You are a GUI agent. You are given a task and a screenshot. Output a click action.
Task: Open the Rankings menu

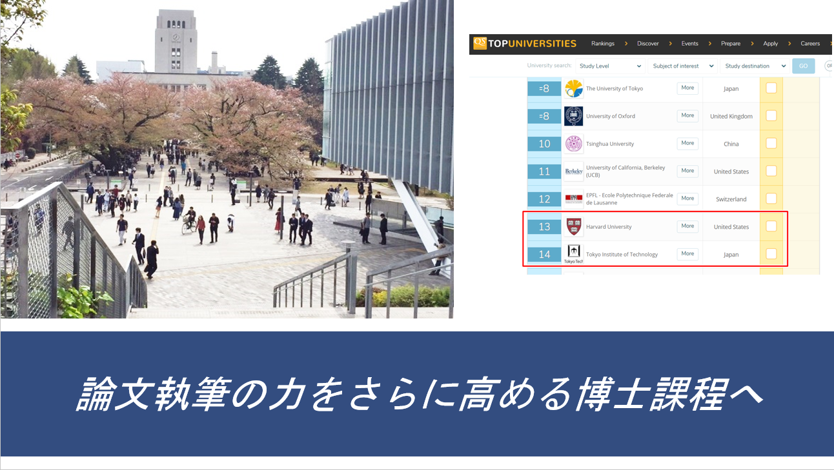(603, 44)
